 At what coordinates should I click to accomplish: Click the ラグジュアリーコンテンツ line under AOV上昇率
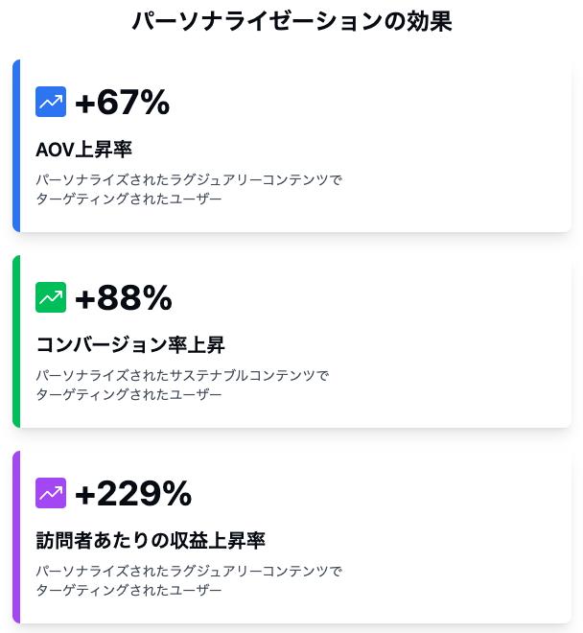coord(189,179)
